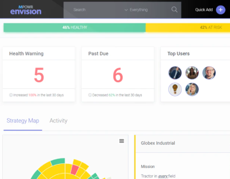Click the Globex Industrial heading
The width and height of the screenshot is (230, 179).
click(x=158, y=143)
